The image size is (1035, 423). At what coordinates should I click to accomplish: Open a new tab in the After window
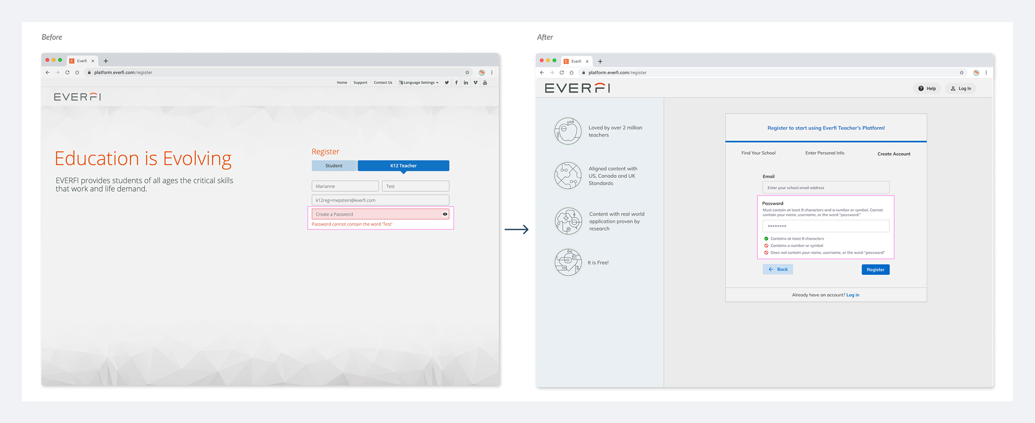click(600, 61)
